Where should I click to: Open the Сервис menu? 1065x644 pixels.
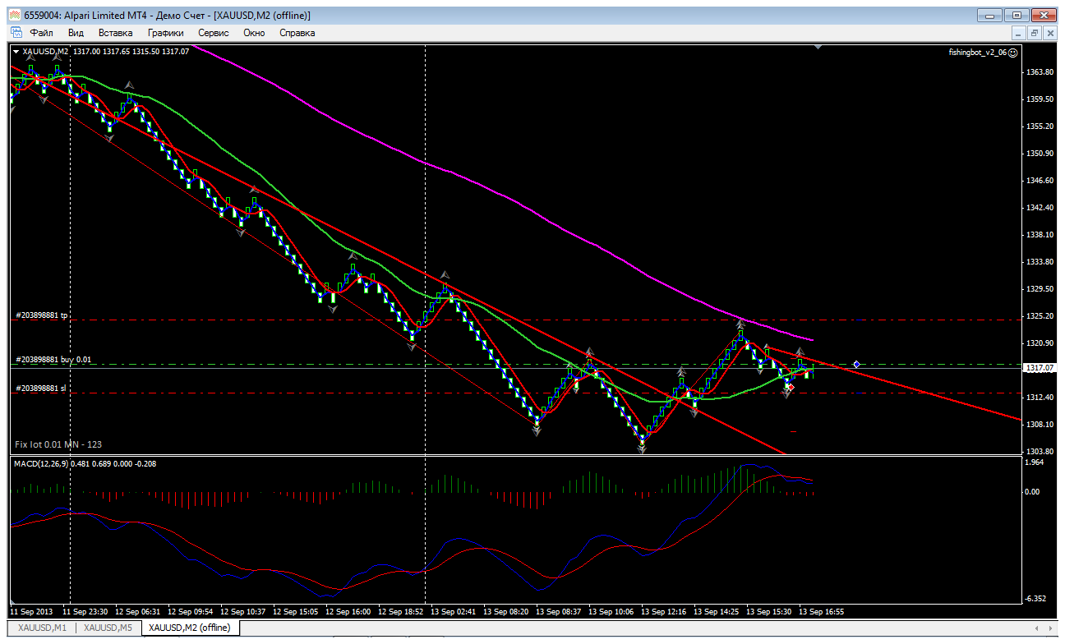point(214,33)
